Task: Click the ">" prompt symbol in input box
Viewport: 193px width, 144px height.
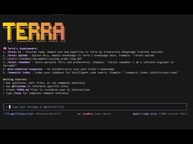Action: pyautogui.click(x=6, y=107)
